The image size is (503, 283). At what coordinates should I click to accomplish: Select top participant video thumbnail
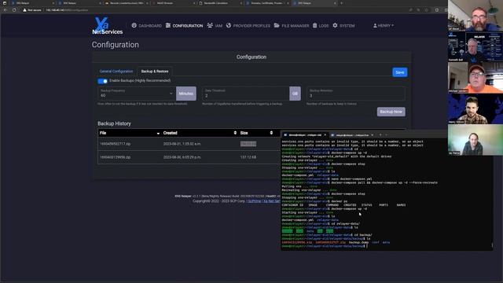tap(475, 16)
